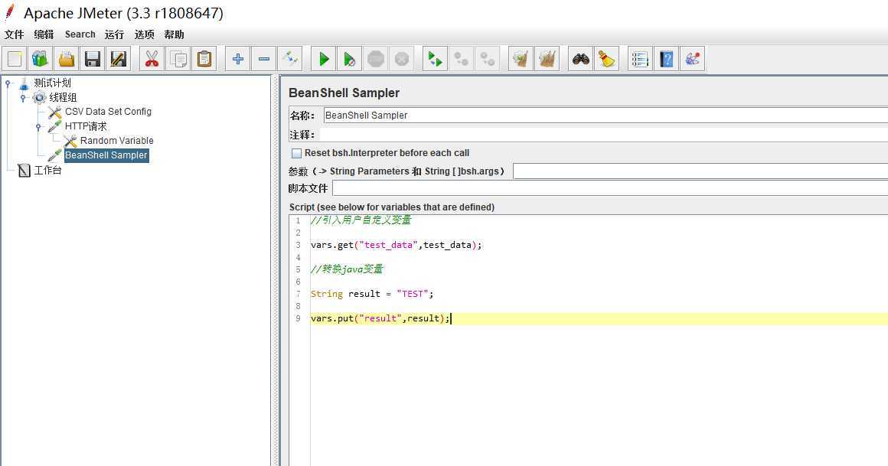The height and width of the screenshot is (466, 888).
Task: Open Search with the binoculars icon
Action: click(580, 59)
